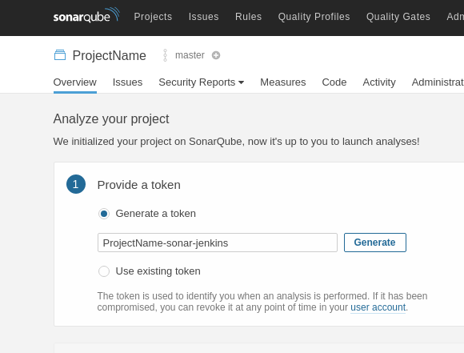Expand the Security Reports dropdown
The image size is (464, 353).
[202, 82]
